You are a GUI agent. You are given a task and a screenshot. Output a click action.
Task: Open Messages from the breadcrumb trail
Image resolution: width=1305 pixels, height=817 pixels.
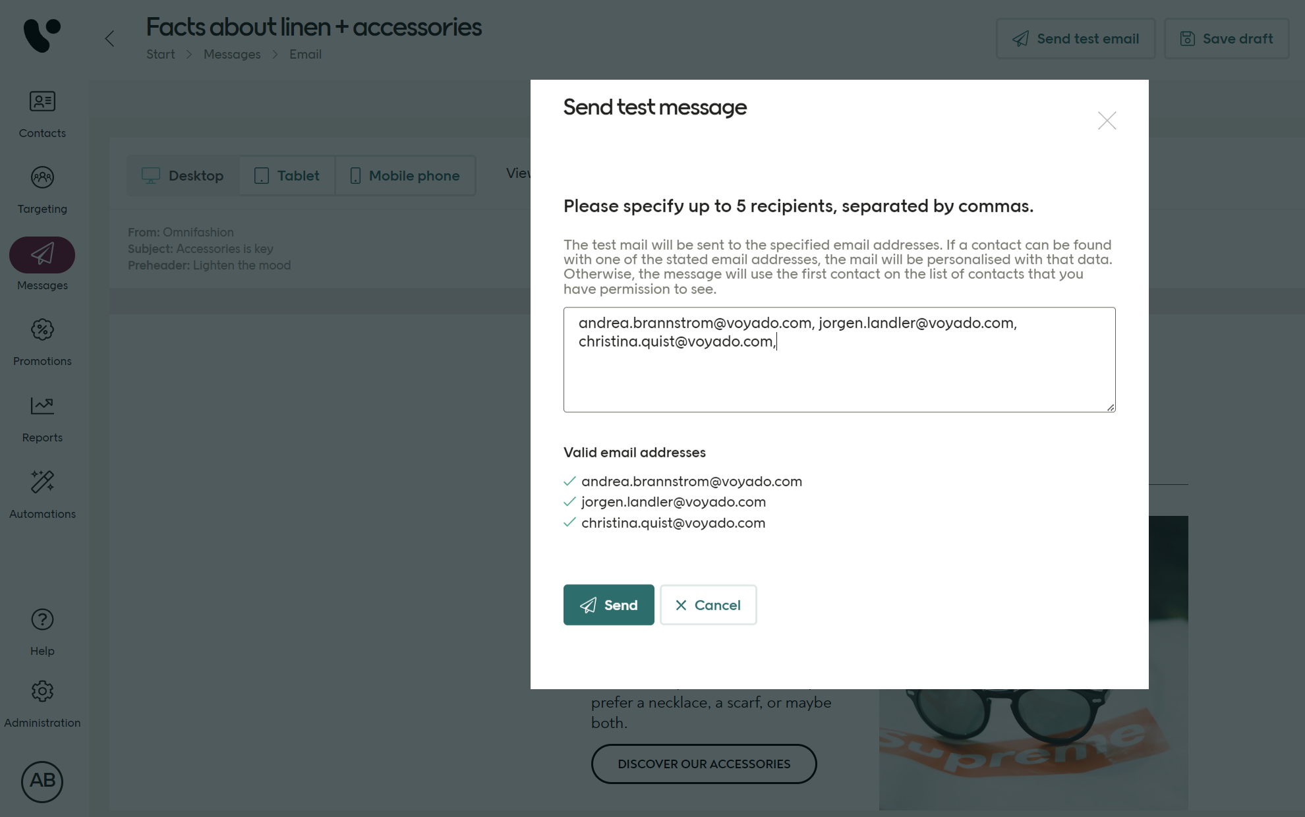(232, 54)
